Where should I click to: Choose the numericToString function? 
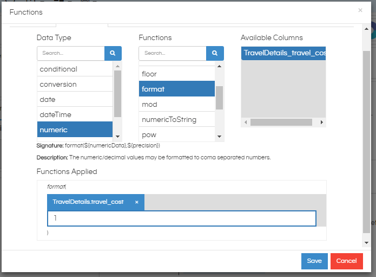(x=177, y=119)
